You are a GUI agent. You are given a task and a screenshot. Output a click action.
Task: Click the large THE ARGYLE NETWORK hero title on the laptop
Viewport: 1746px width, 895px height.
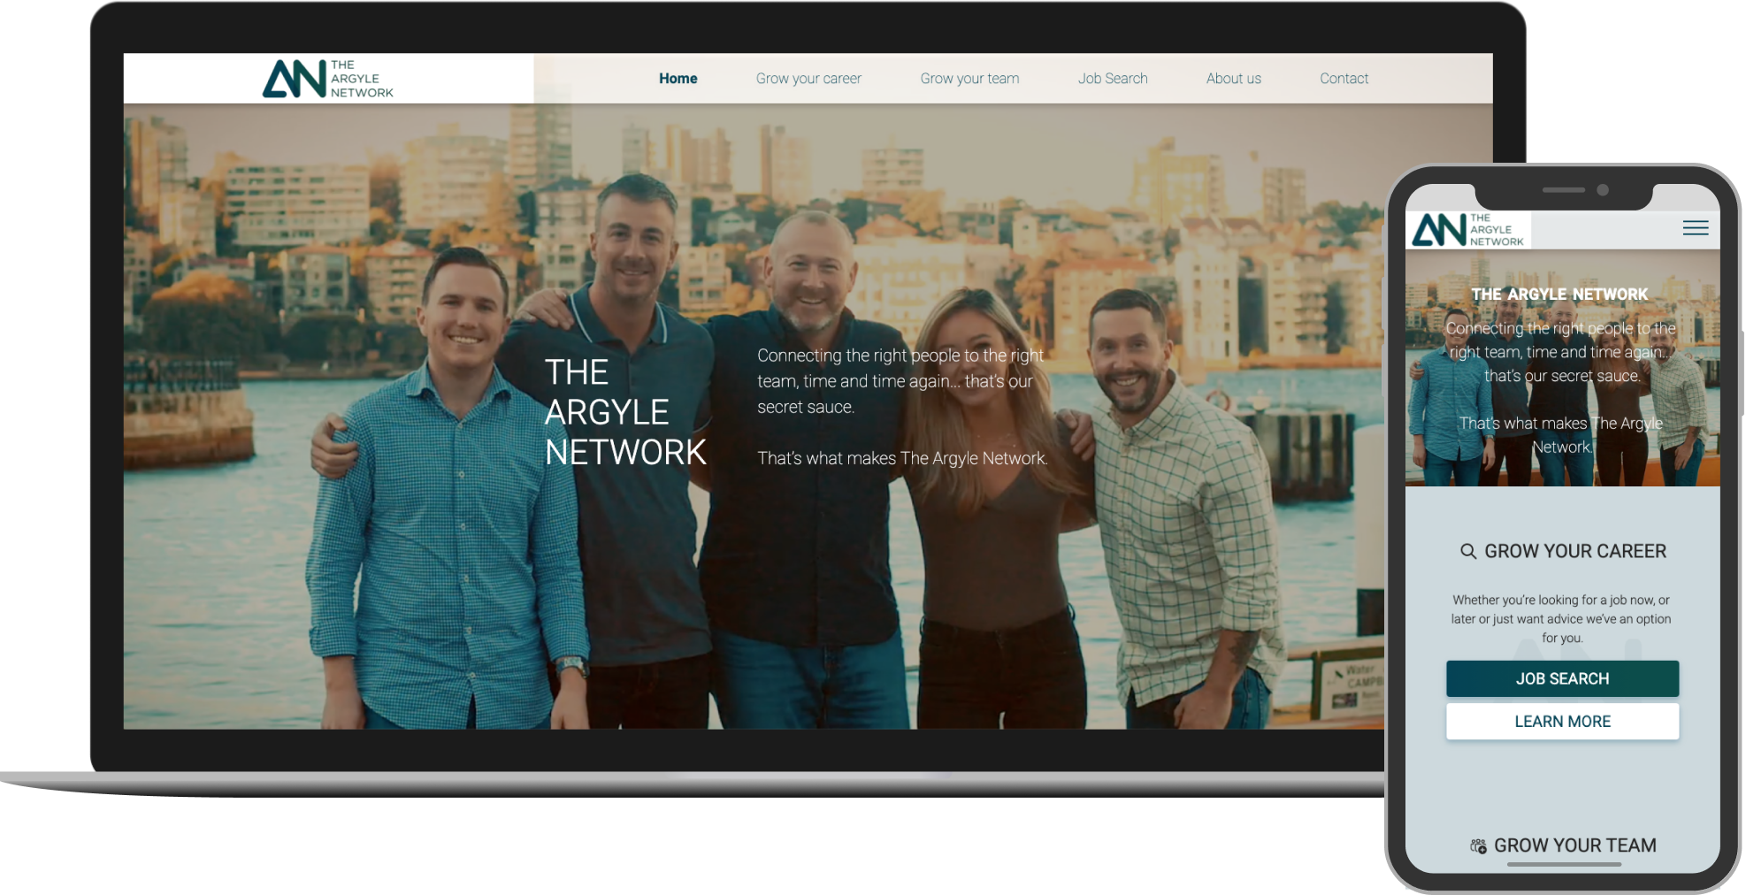625,412
